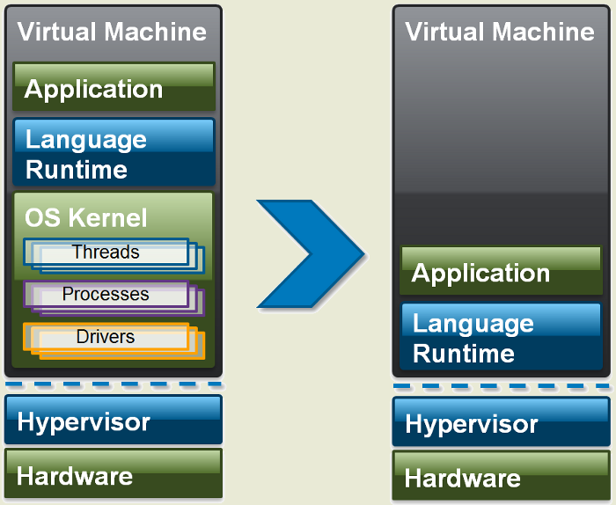Click the OS Kernel label
616x505 pixels.
[85, 217]
